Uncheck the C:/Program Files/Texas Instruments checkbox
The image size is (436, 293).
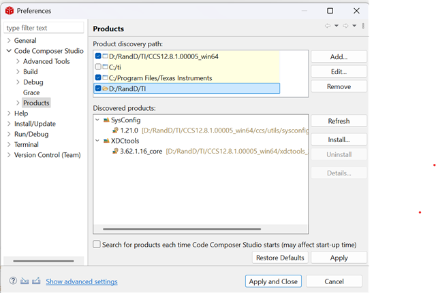pyautogui.click(x=98, y=77)
